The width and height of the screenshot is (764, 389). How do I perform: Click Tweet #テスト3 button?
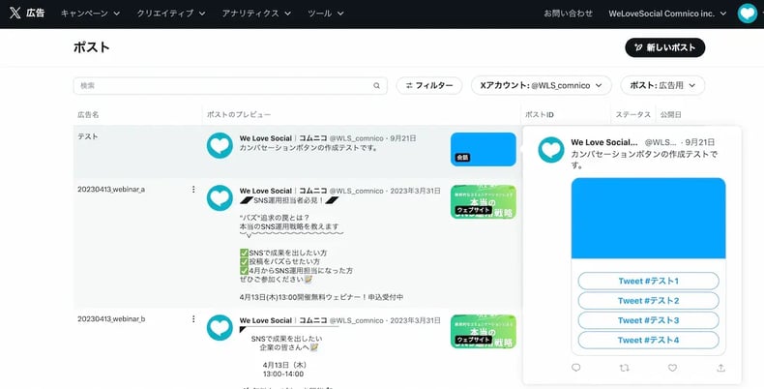tap(648, 320)
